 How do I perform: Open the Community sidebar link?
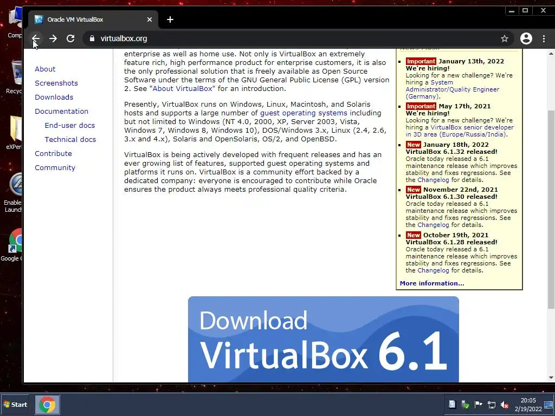pyautogui.click(x=55, y=168)
